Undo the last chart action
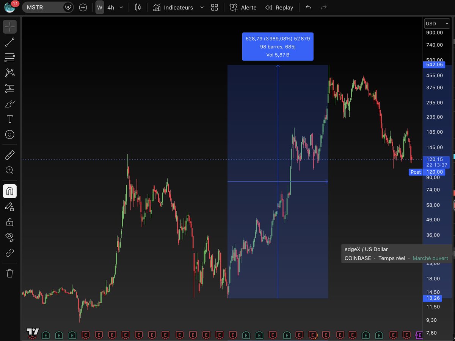This screenshot has height=341, width=455. click(x=309, y=8)
